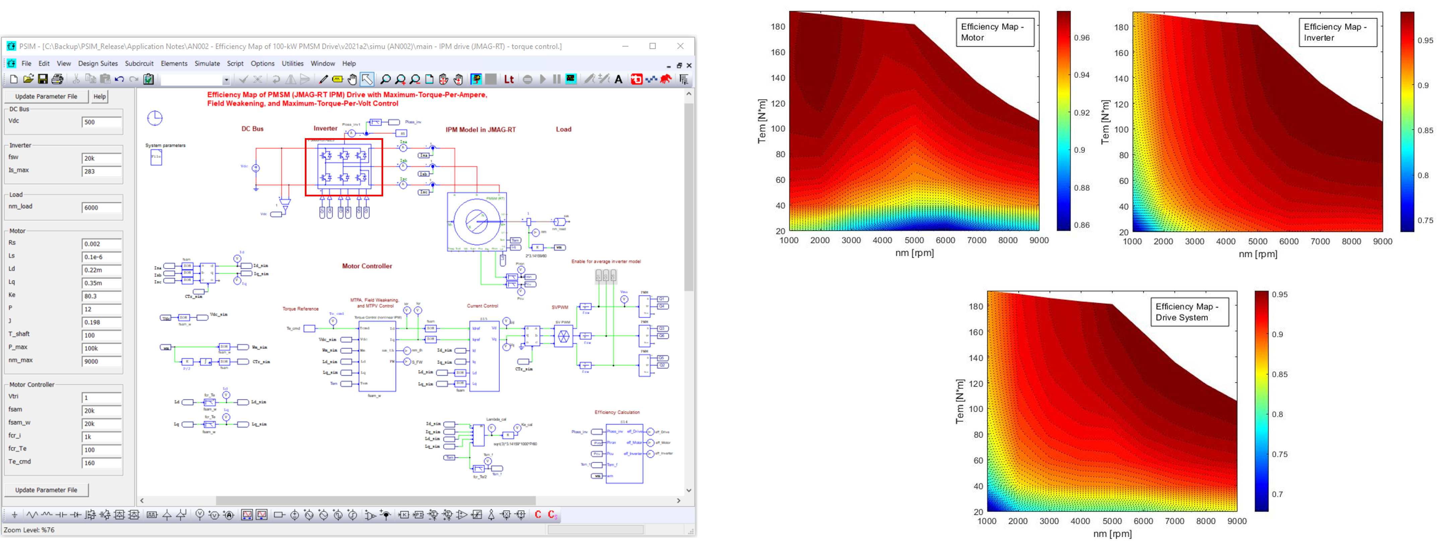This screenshot has height=544, width=1441.
Task: Open the Subcircuit menu
Action: (x=139, y=64)
